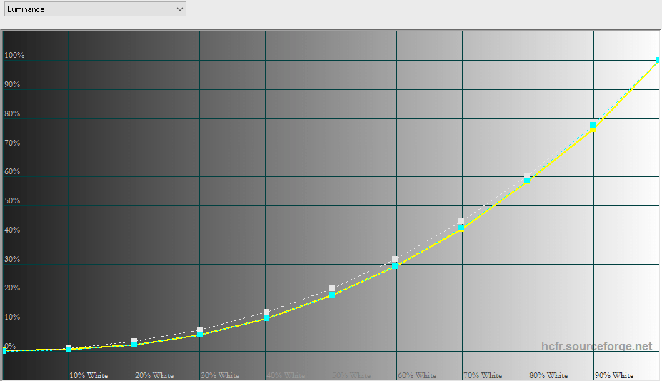The width and height of the screenshot is (662, 381).
Task: Click the "100%" y-axis label
Action: click(x=14, y=56)
